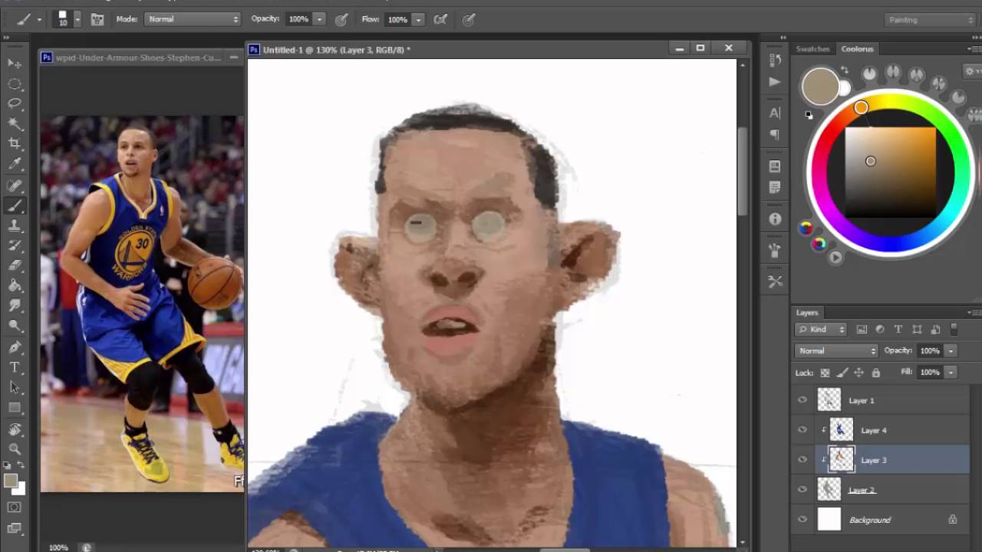Open the History panel icon

click(775, 60)
